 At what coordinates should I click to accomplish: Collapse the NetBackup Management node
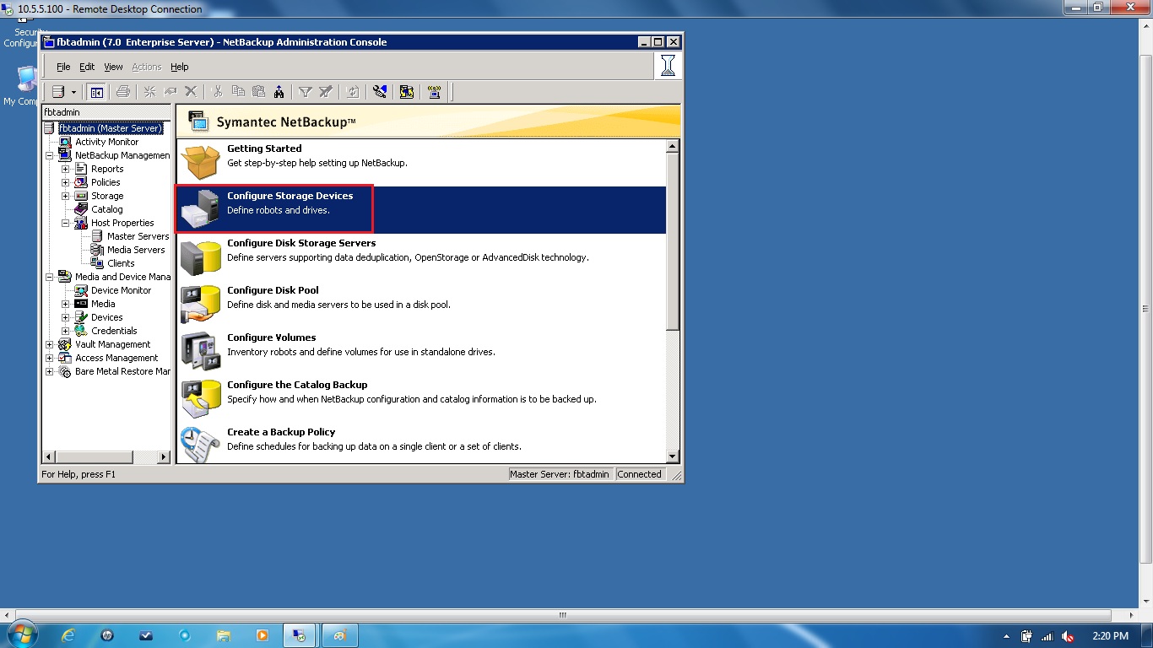[x=49, y=155]
